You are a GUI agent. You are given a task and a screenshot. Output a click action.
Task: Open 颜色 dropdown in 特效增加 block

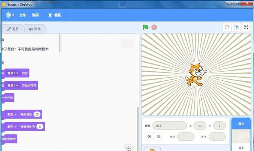[x=12, y=114]
